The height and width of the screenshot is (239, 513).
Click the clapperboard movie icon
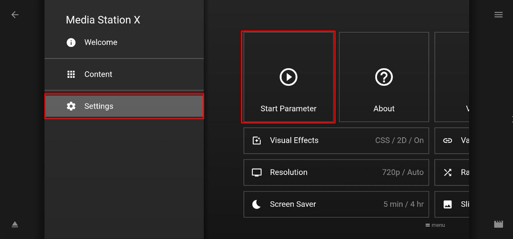click(x=498, y=224)
